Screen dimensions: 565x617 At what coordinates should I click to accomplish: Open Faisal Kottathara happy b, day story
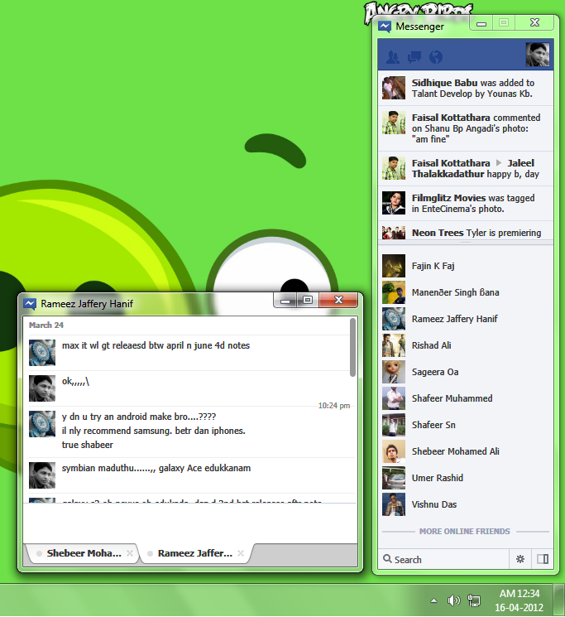point(466,168)
